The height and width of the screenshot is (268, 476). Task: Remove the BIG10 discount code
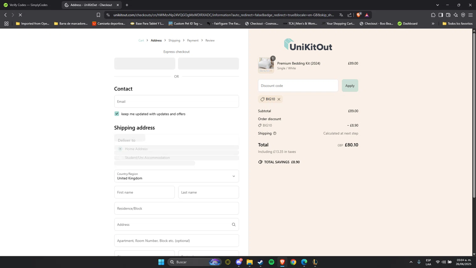(x=279, y=99)
